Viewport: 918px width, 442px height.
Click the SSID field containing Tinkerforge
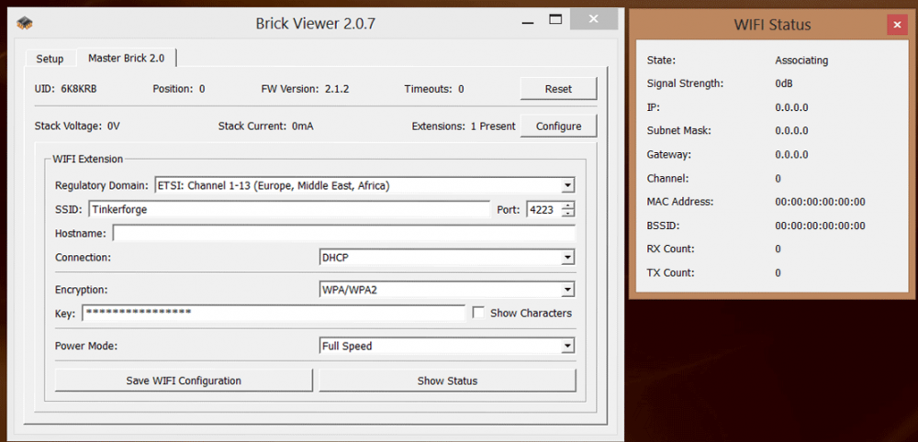(x=289, y=209)
